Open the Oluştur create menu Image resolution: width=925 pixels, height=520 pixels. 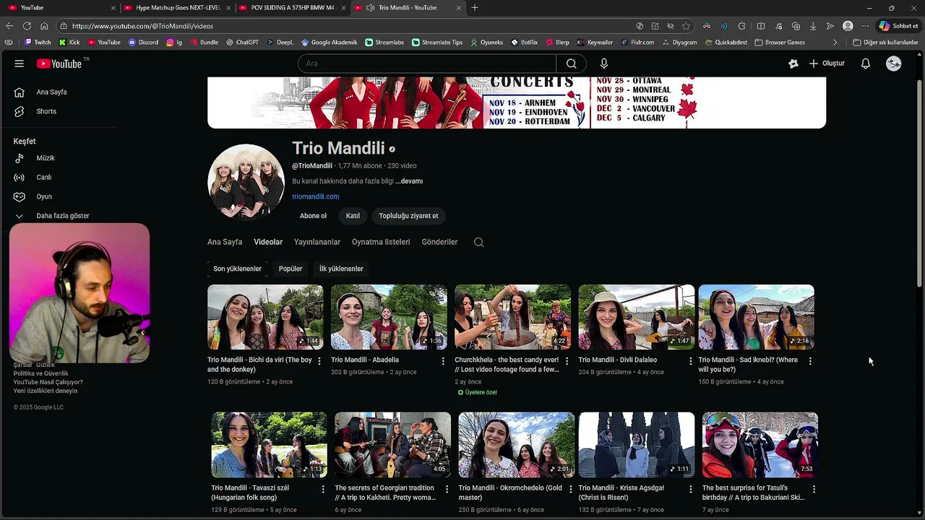pos(827,64)
